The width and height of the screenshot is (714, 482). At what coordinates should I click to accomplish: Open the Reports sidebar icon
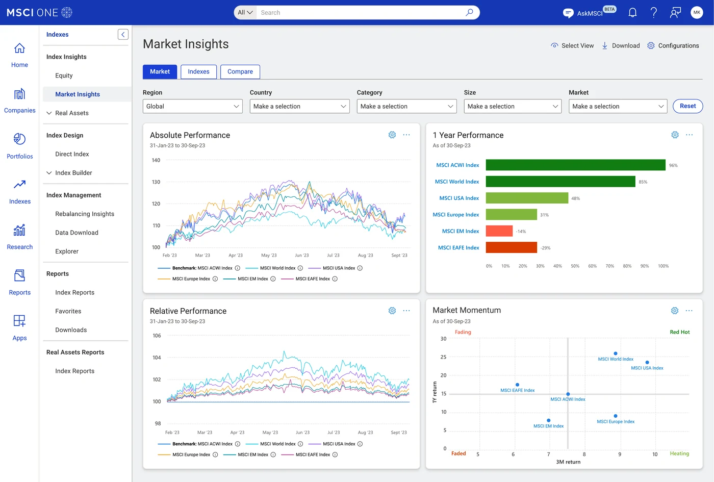(x=19, y=276)
